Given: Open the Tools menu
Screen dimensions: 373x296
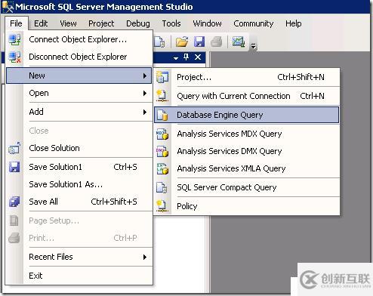Looking at the screenshot, I should point(171,23).
